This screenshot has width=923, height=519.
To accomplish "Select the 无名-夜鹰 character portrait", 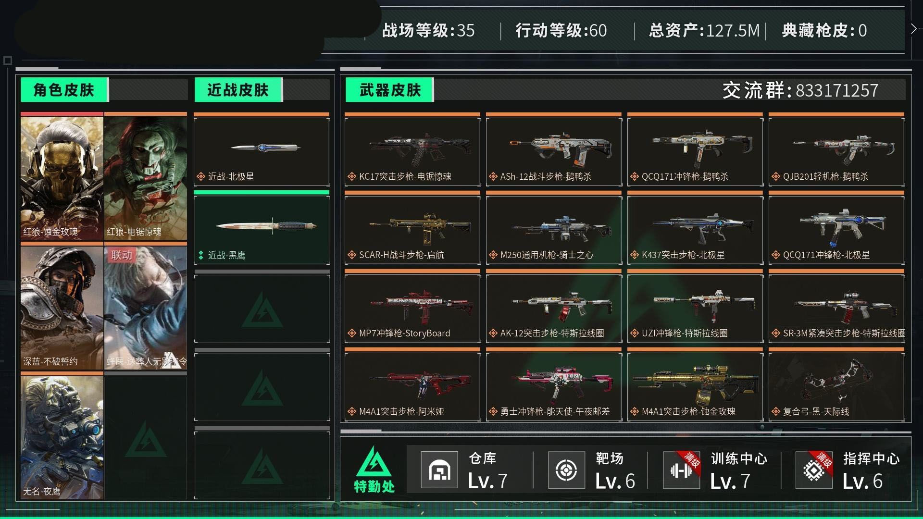I will click(x=62, y=437).
